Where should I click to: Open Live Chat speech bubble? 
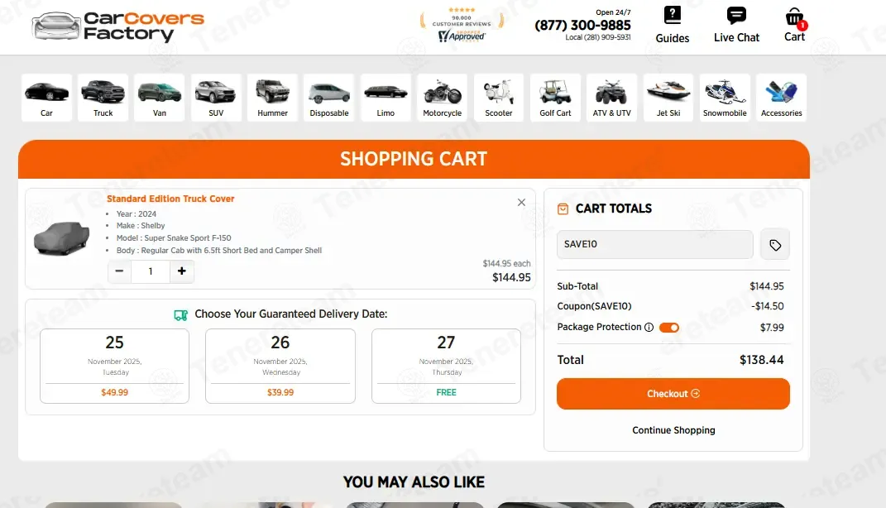pos(736,17)
